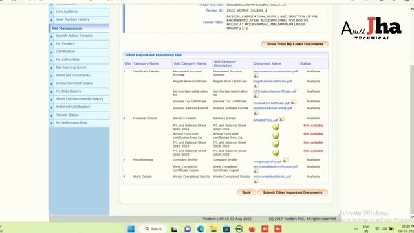Viewport: 414px width, 233px height.
Task: Click the Wi-Fi network tray icon
Action: [377, 228]
